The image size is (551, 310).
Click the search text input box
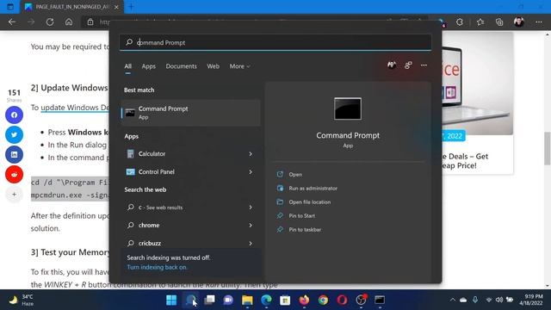[275, 42]
